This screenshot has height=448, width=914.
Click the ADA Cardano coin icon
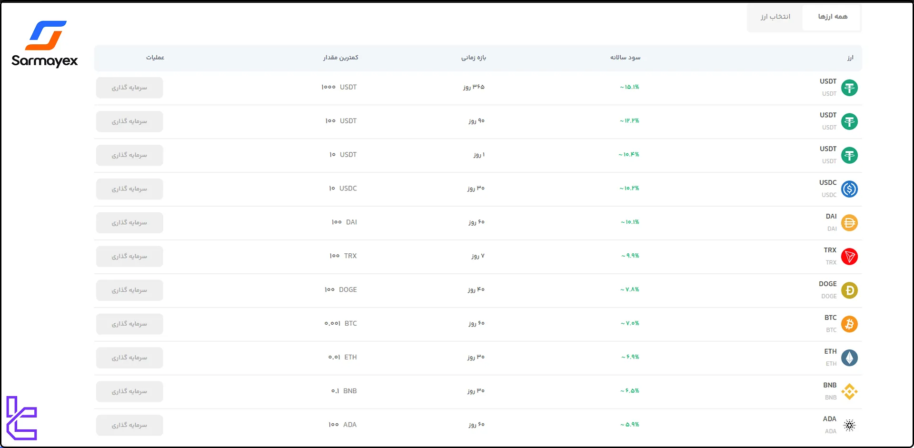click(850, 426)
